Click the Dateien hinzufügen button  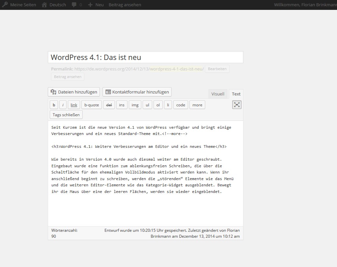[x=74, y=92]
